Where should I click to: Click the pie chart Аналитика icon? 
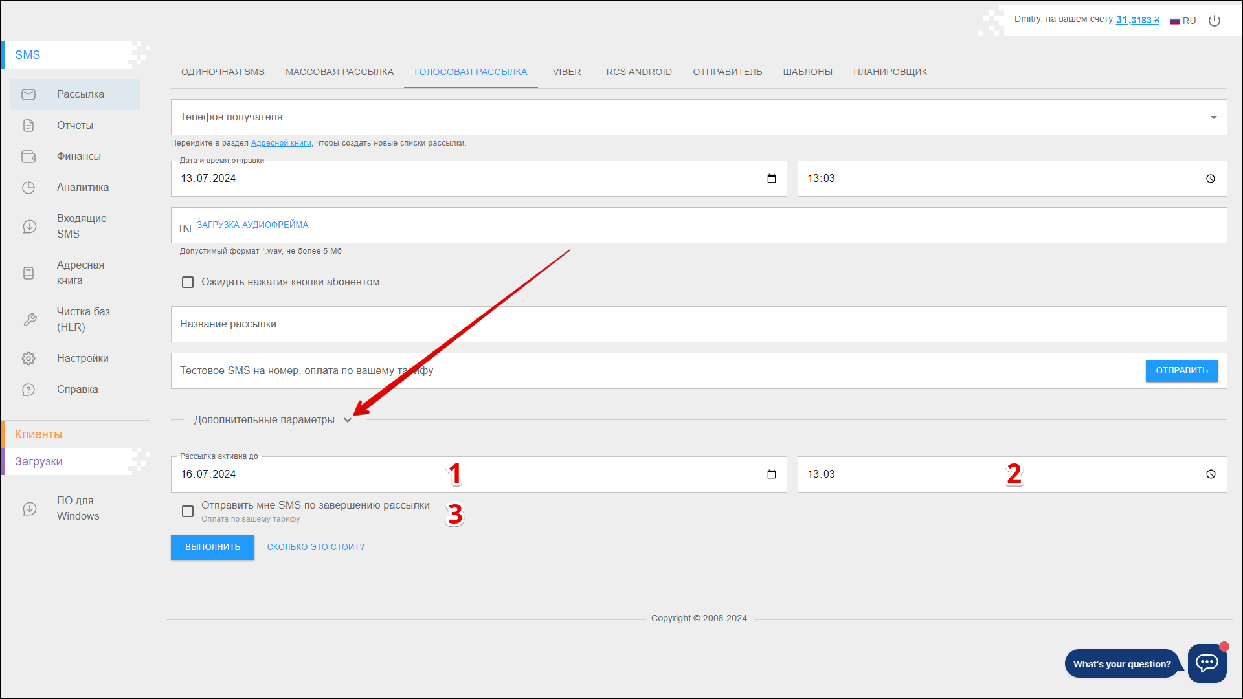28,188
